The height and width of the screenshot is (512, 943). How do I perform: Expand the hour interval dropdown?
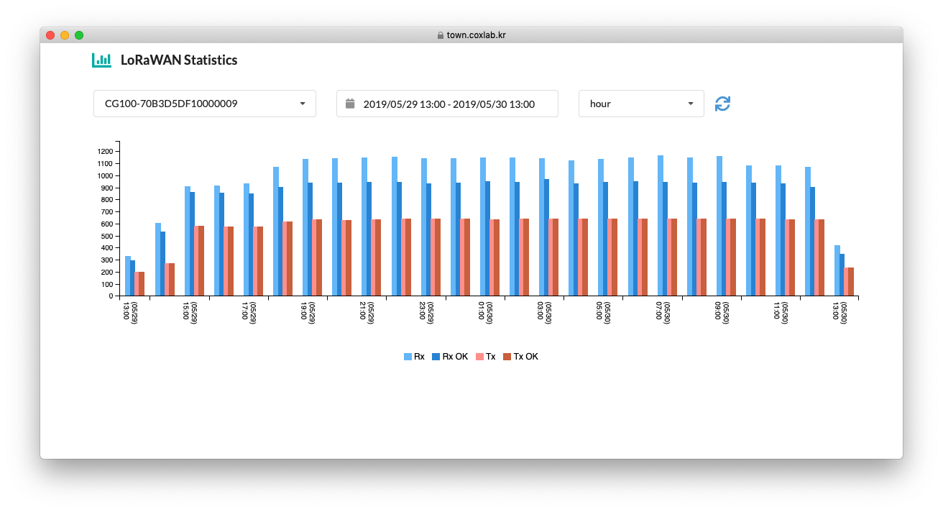pyautogui.click(x=640, y=104)
